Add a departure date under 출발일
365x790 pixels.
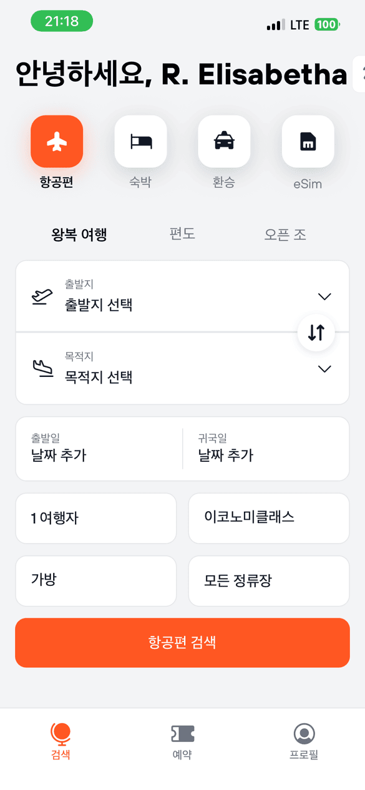click(x=97, y=449)
